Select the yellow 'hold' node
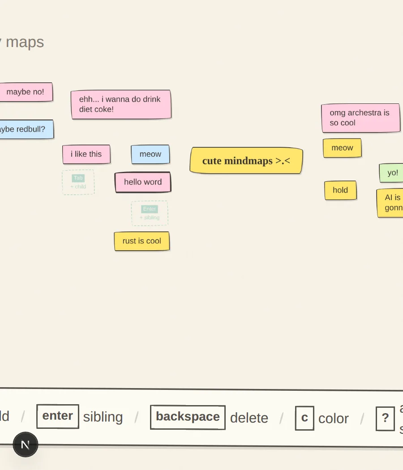 340,190
